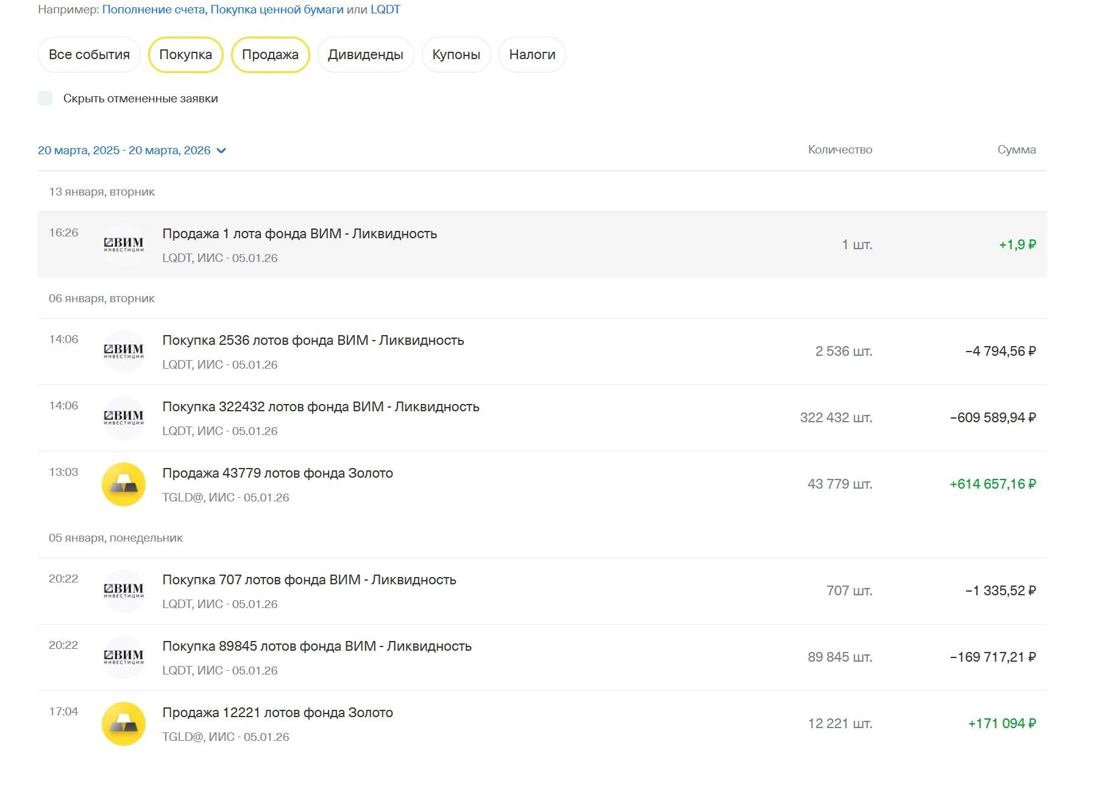Click the ВИМ logo beside Покупка 2536 лотов
Viewport: 1094px width, 786px height.
coord(124,352)
